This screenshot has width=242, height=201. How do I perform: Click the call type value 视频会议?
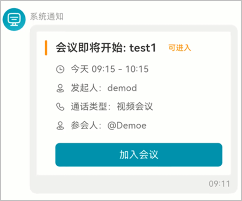pos(135,107)
